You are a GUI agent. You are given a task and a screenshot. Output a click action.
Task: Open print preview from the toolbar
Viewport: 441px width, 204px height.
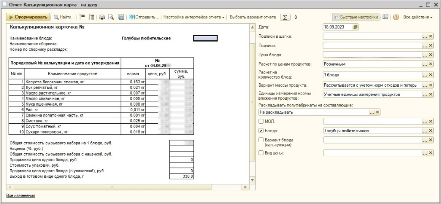(111, 17)
